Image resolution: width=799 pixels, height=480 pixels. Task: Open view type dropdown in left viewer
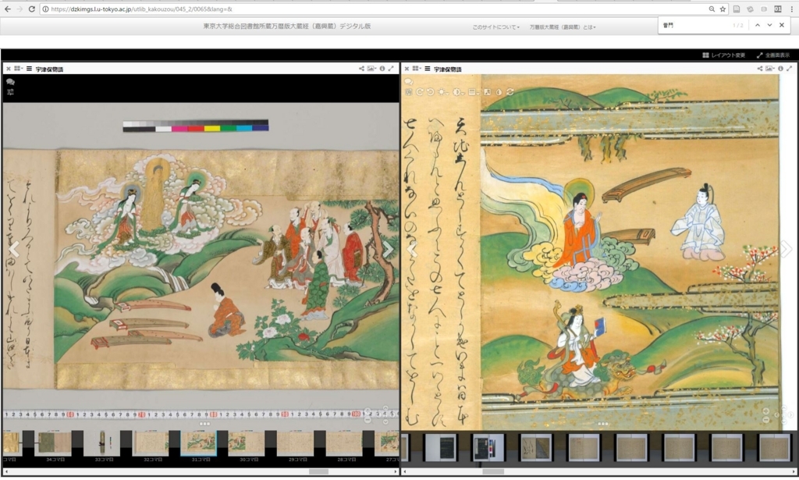coord(371,68)
